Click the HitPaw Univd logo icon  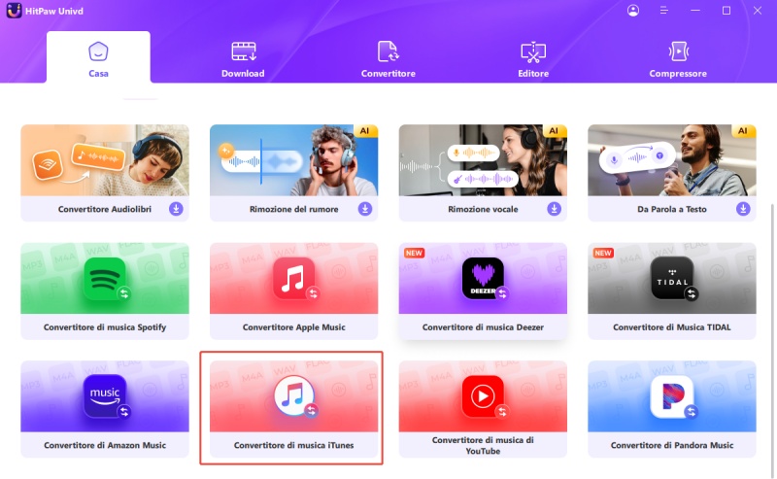point(14,11)
